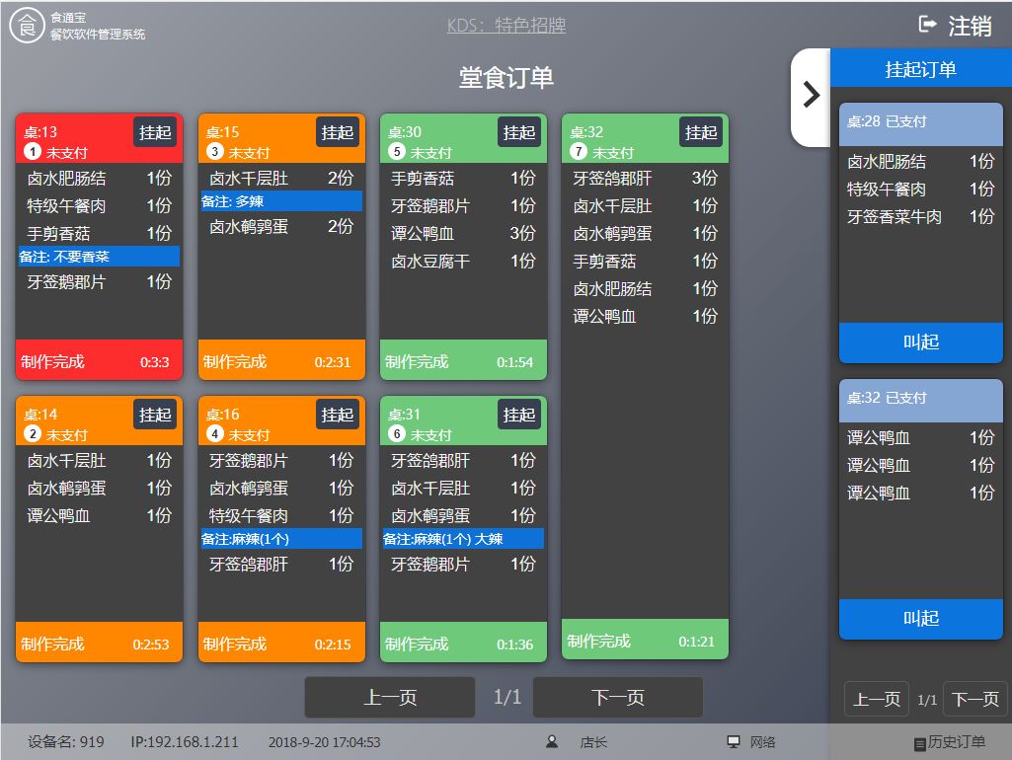Click the 网络 monitor icon in status bar
Image resolution: width=1012 pixels, height=760 pixels.
point(734,742)
